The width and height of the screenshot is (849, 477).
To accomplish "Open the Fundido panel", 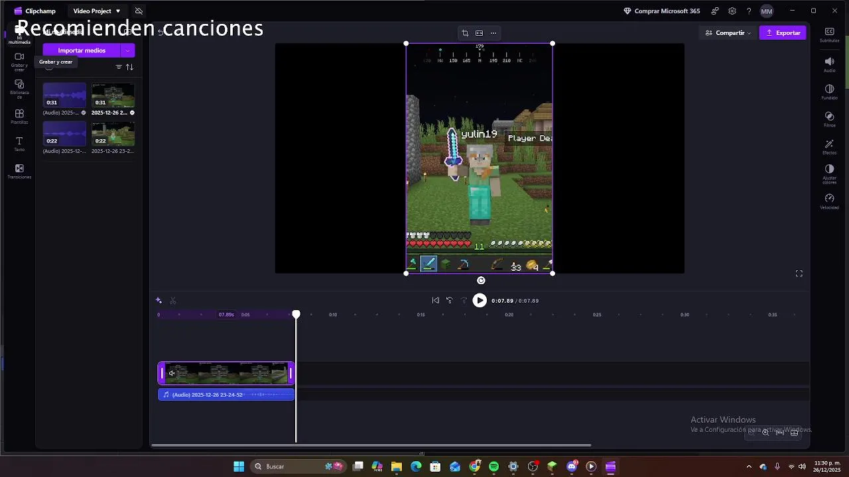I will 829,92.
